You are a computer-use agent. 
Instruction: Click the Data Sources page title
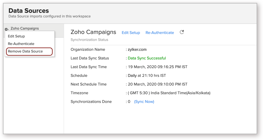(x=29, y=11)
